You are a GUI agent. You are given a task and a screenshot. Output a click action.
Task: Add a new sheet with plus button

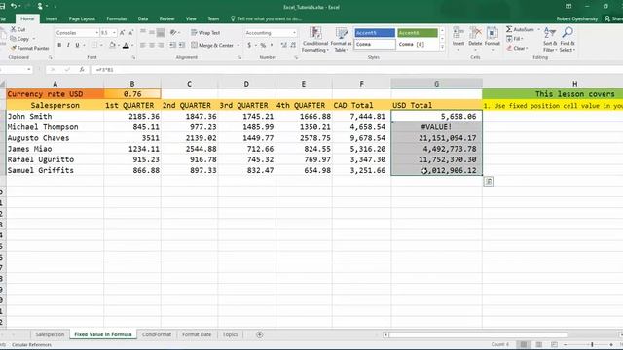260,334
